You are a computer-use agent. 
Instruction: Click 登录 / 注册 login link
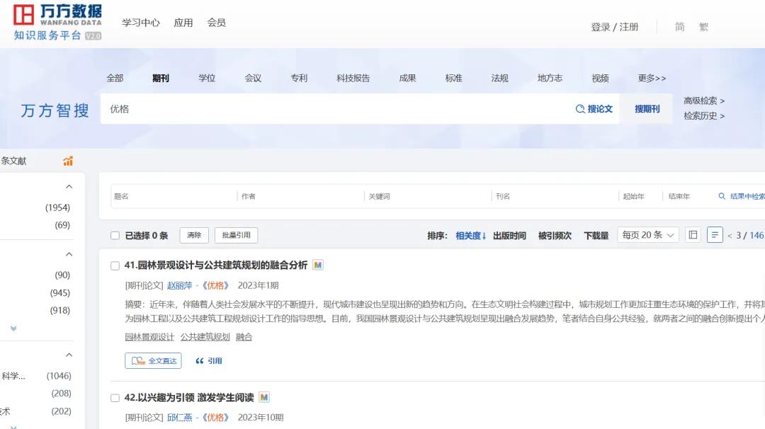click(615, 27)
